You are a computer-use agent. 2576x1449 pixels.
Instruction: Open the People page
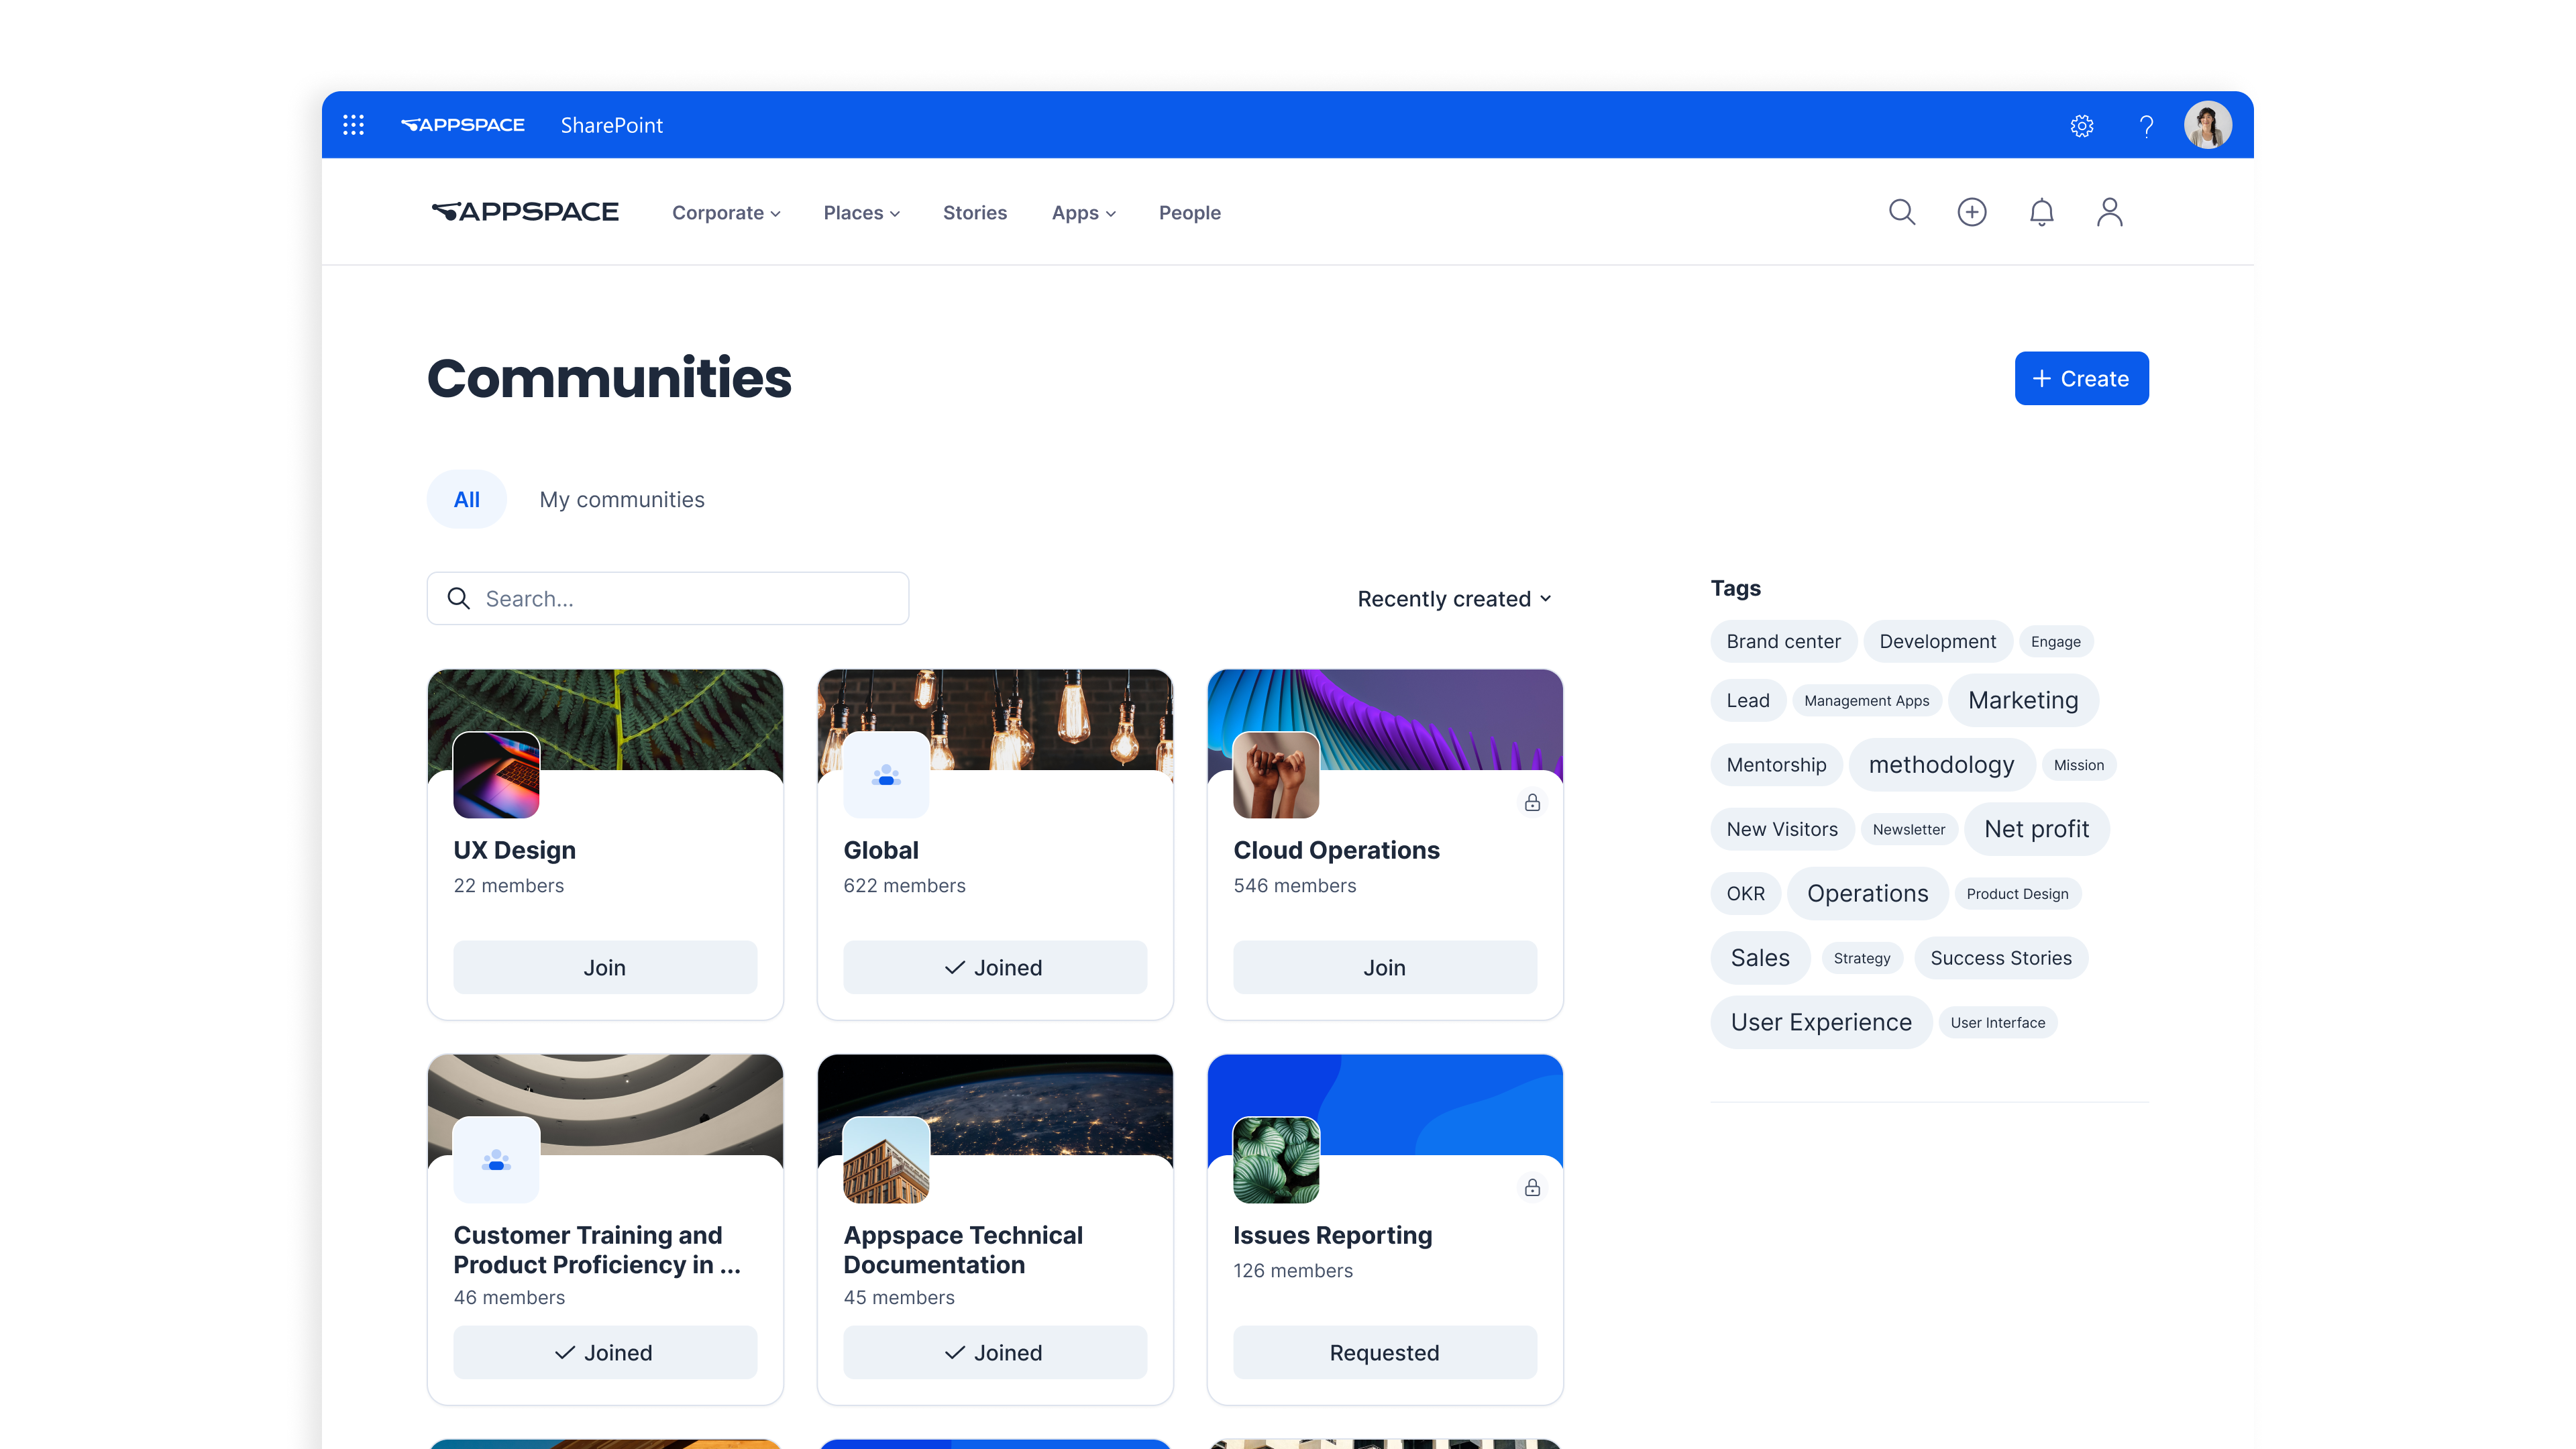[x=1190, y=213]
